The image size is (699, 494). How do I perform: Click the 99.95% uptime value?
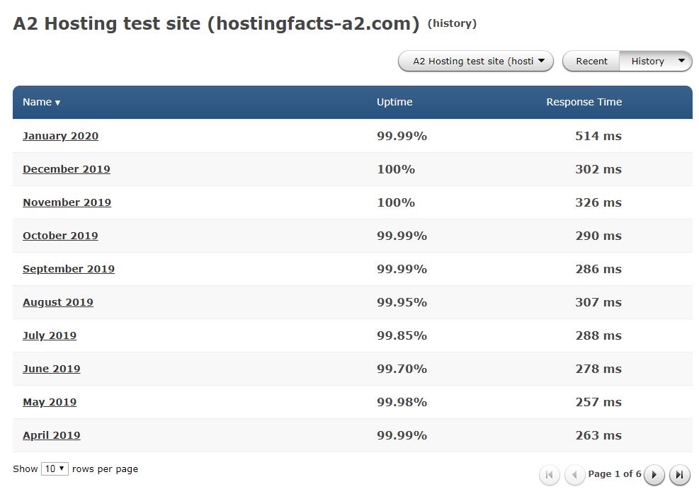(x=402, y=302)
